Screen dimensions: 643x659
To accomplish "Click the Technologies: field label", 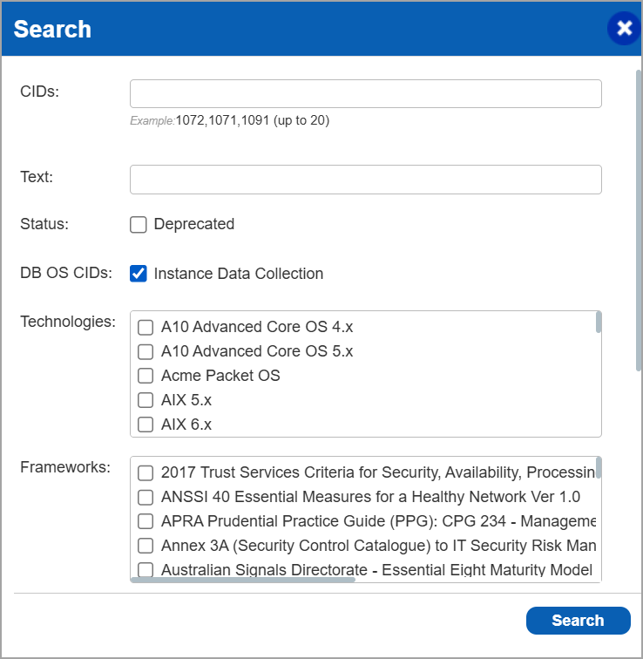I will (x=68, y=322).
